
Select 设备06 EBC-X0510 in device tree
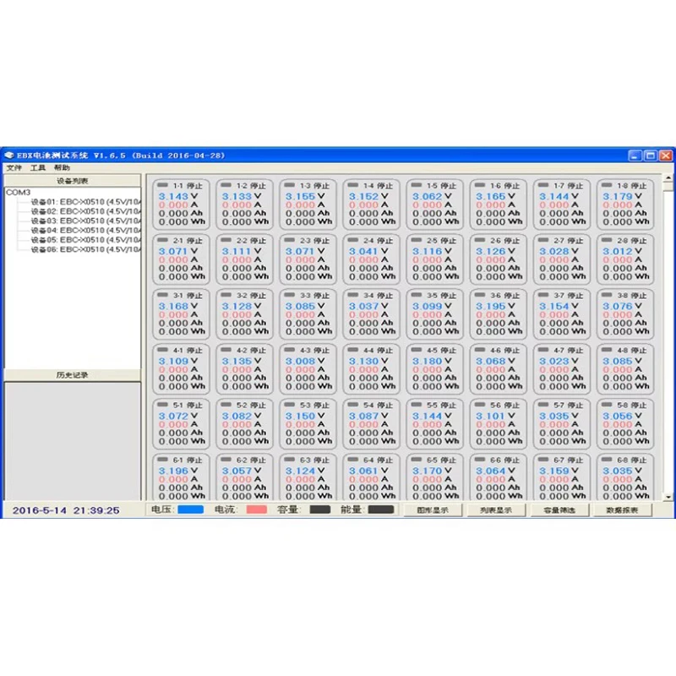86,249
